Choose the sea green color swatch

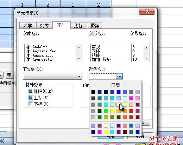click(x=100, y=105)
